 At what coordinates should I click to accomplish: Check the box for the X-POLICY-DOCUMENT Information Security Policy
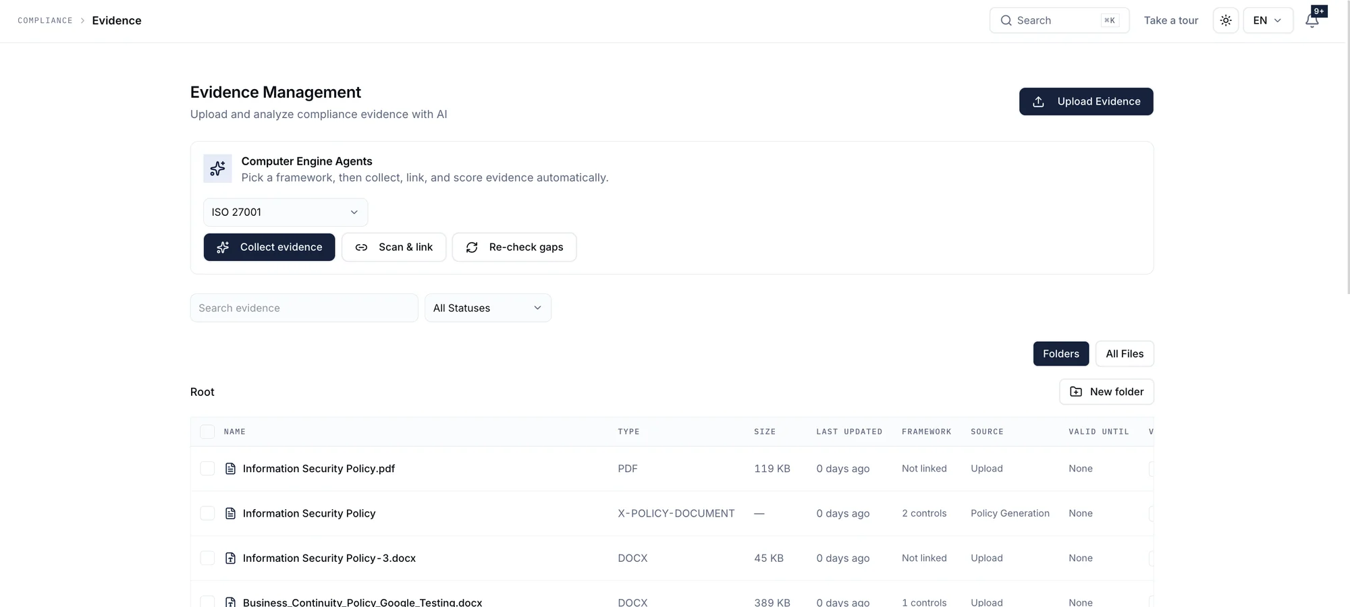pyautogui.click(x=207, y=513)
